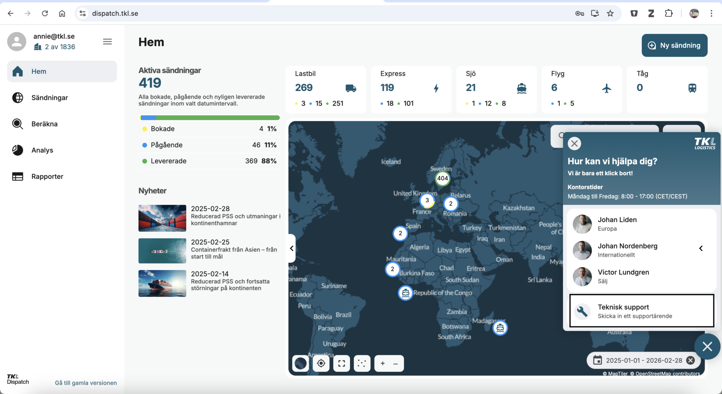The image size is (722, 394).
Task: Click the Ny sändning button
Action: [x=674, y=45]
